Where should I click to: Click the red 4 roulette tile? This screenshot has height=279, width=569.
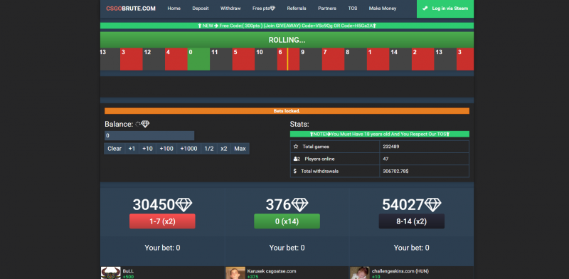point(176,59)
